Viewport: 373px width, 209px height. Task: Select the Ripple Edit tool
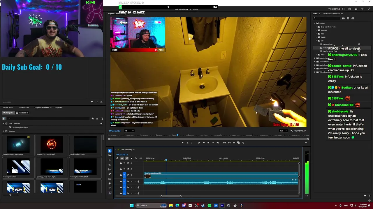pos(110,160)
